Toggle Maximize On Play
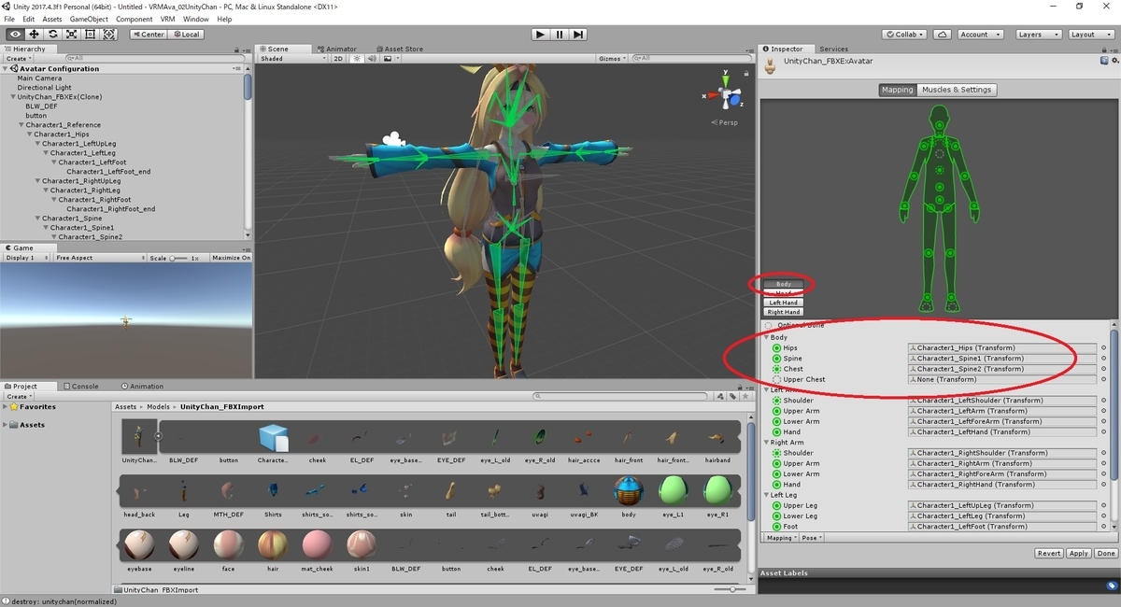Screen dimensions: 1121x607 [231, 258]
